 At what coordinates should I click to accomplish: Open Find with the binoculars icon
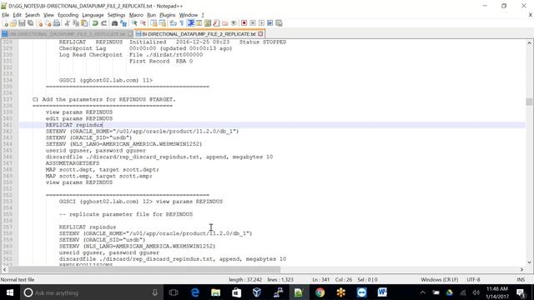[x=114, y=23]
